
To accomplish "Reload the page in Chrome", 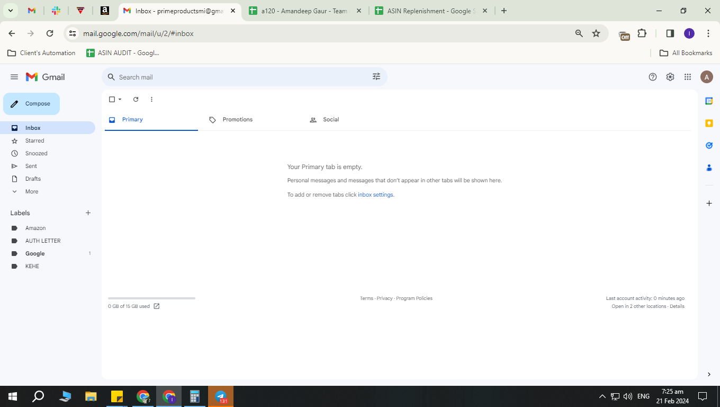I will pos(50,33).
